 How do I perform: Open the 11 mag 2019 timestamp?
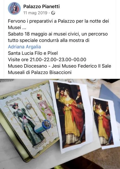coord(35,13)
